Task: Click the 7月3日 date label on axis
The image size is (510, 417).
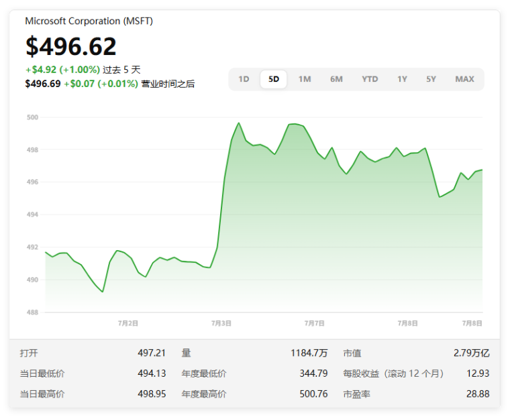Action: coord(221,323)
